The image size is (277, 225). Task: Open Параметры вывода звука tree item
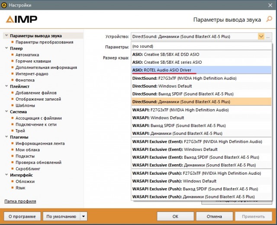[36, 36]
